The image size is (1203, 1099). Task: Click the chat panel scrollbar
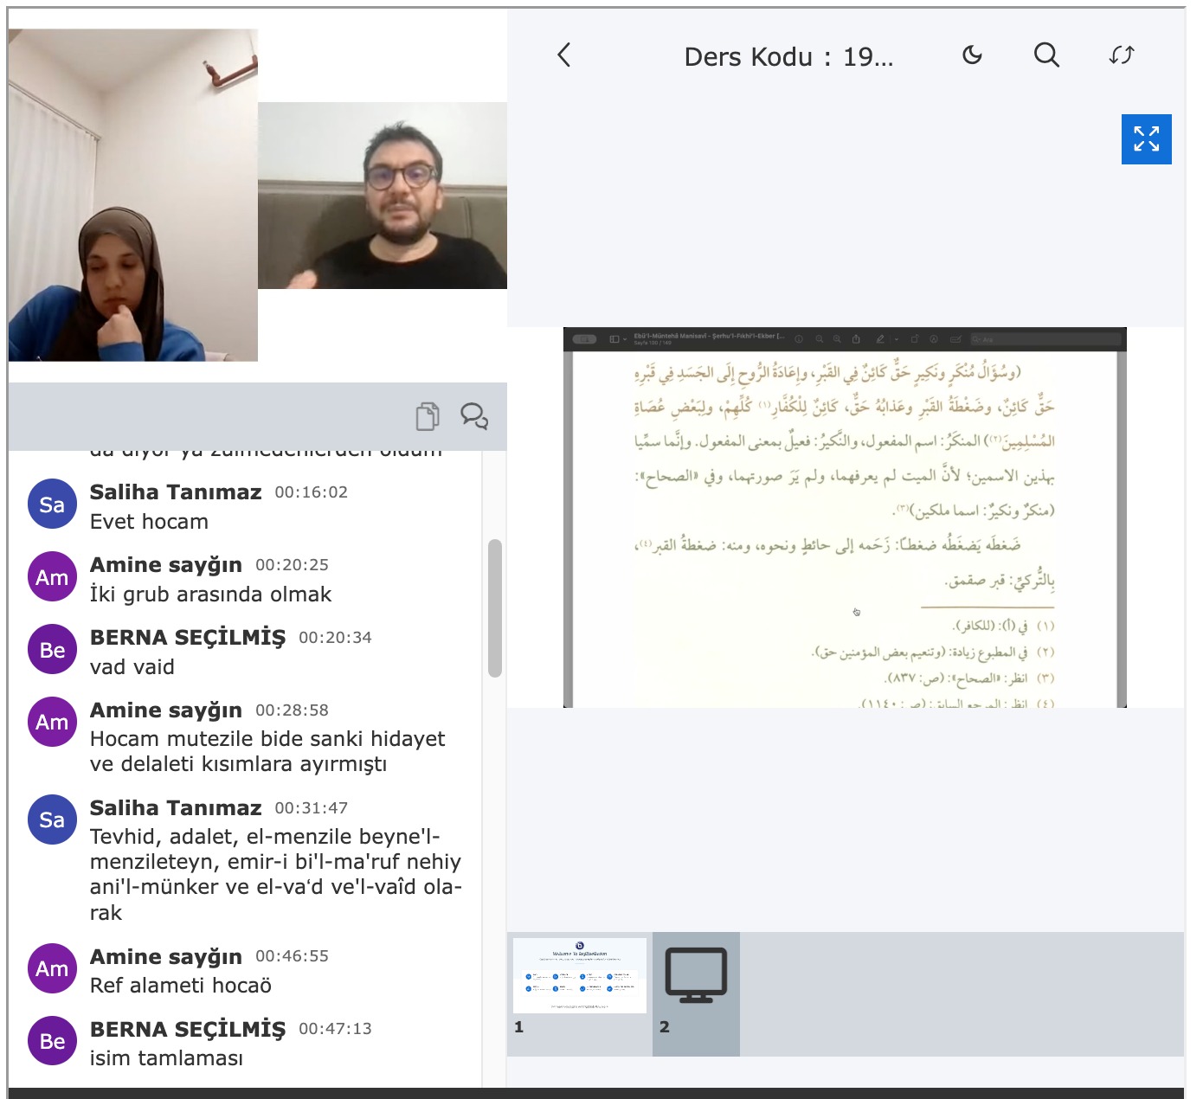(495, 607)
